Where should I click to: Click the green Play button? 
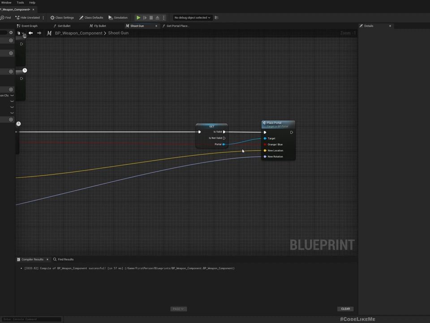click(138, 17)
